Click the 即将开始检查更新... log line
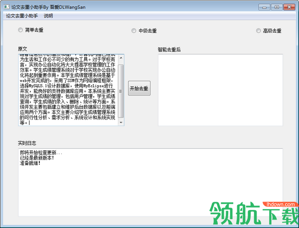299x228 pixels. coord(41,152)
